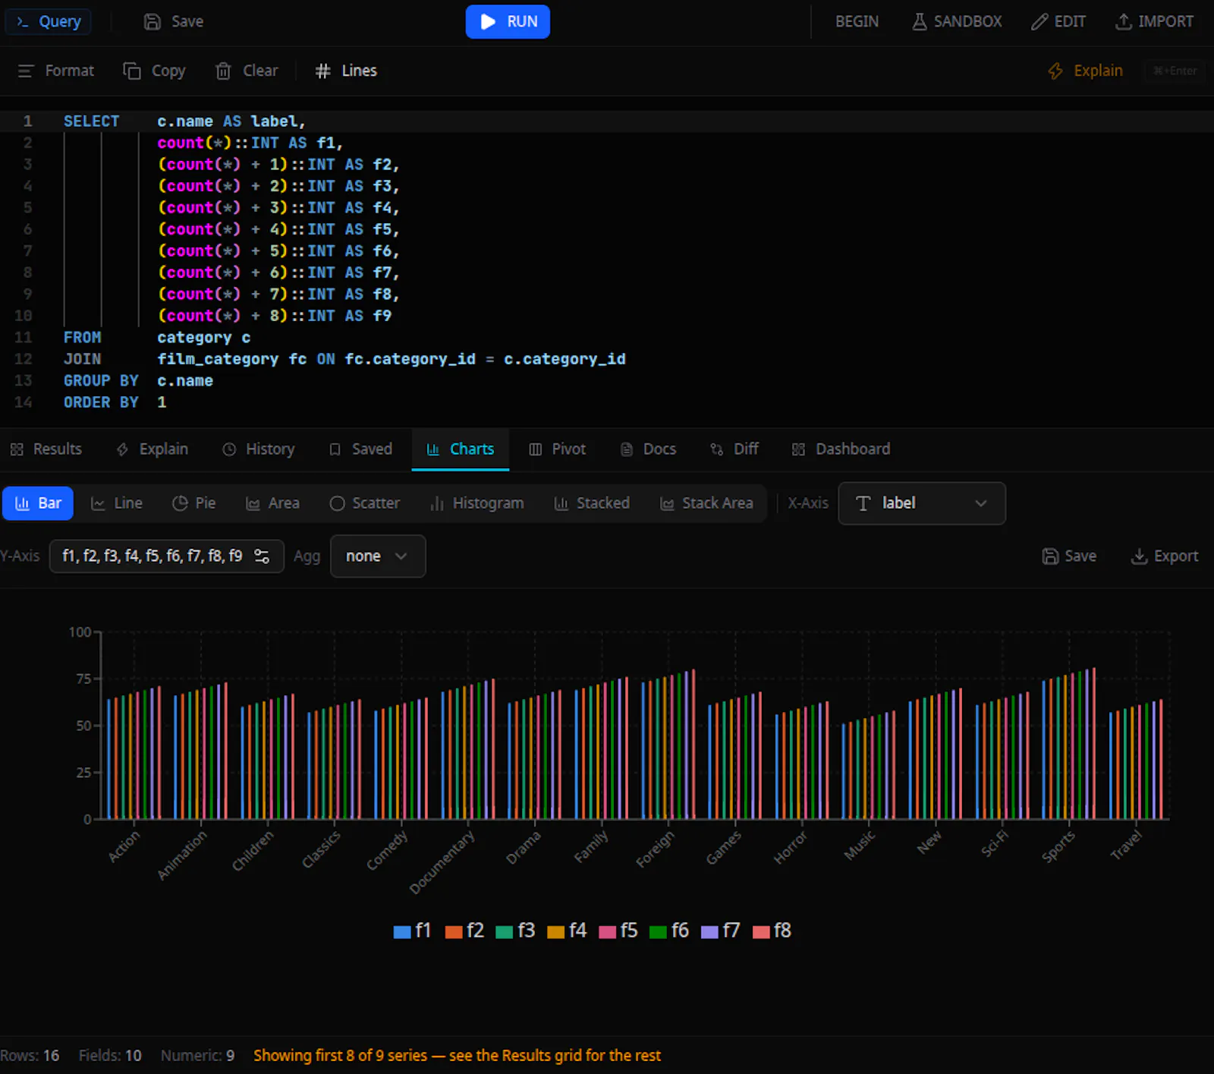Select Scatter chart type
1214x1074 pixels.
pyautogui.click(x=364, y=503)
